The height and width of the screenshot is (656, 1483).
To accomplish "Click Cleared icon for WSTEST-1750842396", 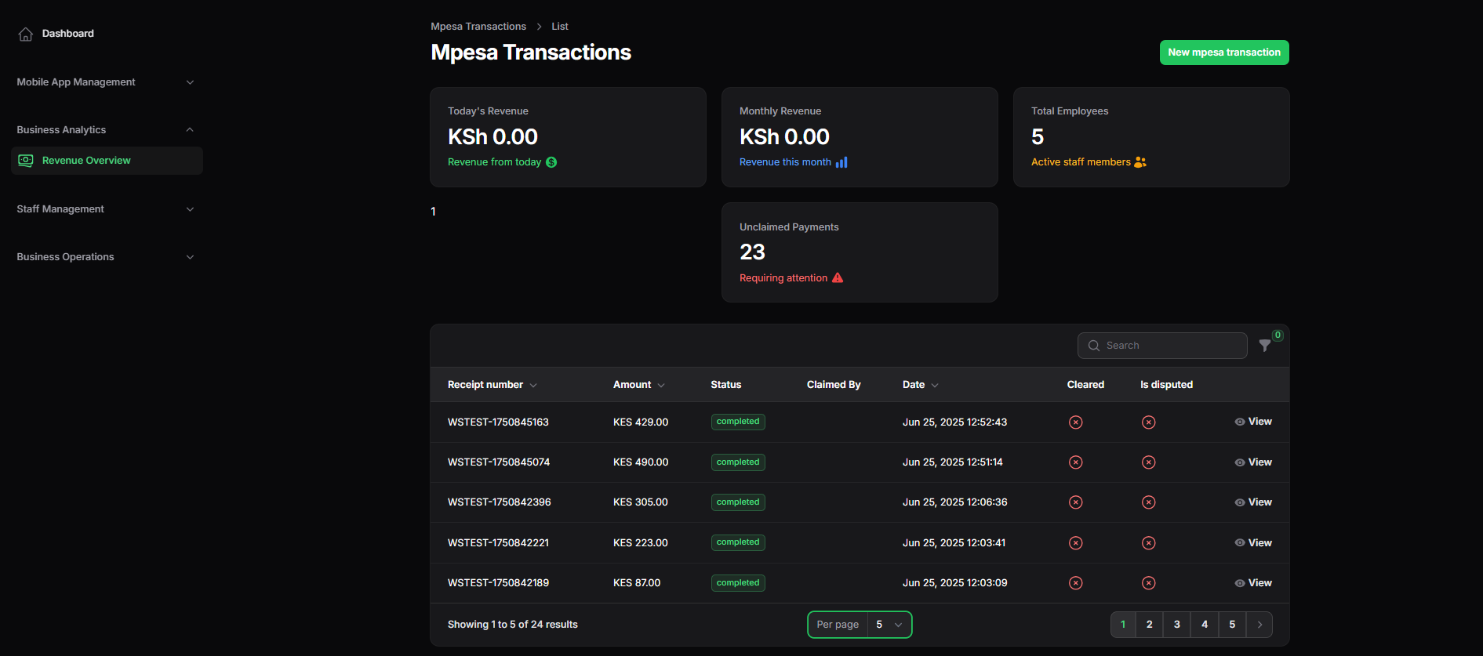I will (1076, 502).
